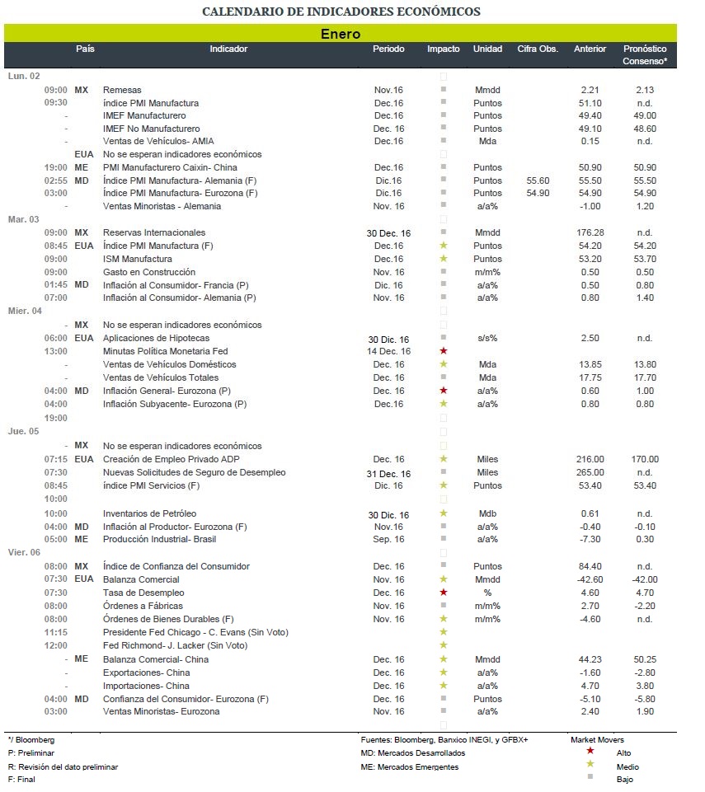Select the red star on Tasa de Desempleo row

click(x=444, y=593)
